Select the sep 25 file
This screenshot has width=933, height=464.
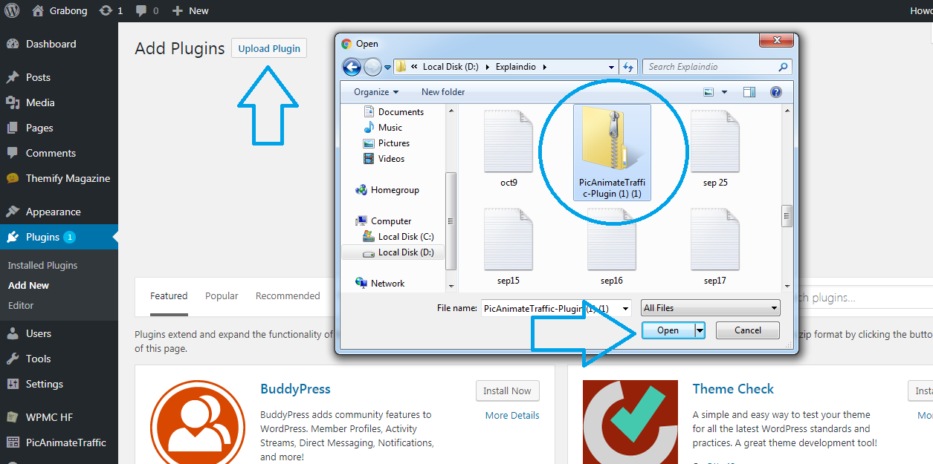(x=715, y=148)
